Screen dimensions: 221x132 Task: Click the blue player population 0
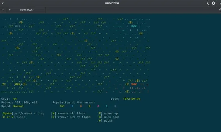tap(72, 106)
